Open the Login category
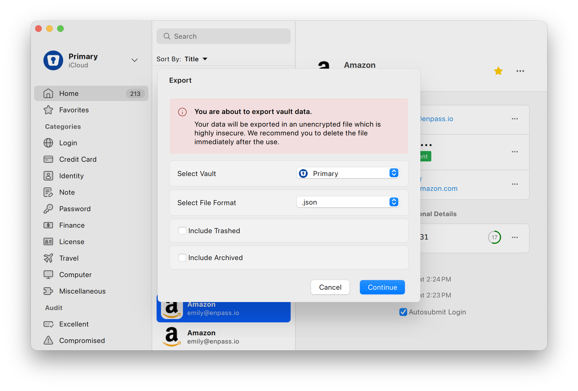The height and width of the screenshot is (391, 578). tap(91, 143)
